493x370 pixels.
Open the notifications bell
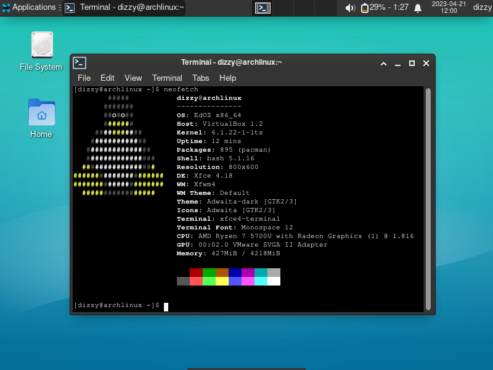(418, 8)
